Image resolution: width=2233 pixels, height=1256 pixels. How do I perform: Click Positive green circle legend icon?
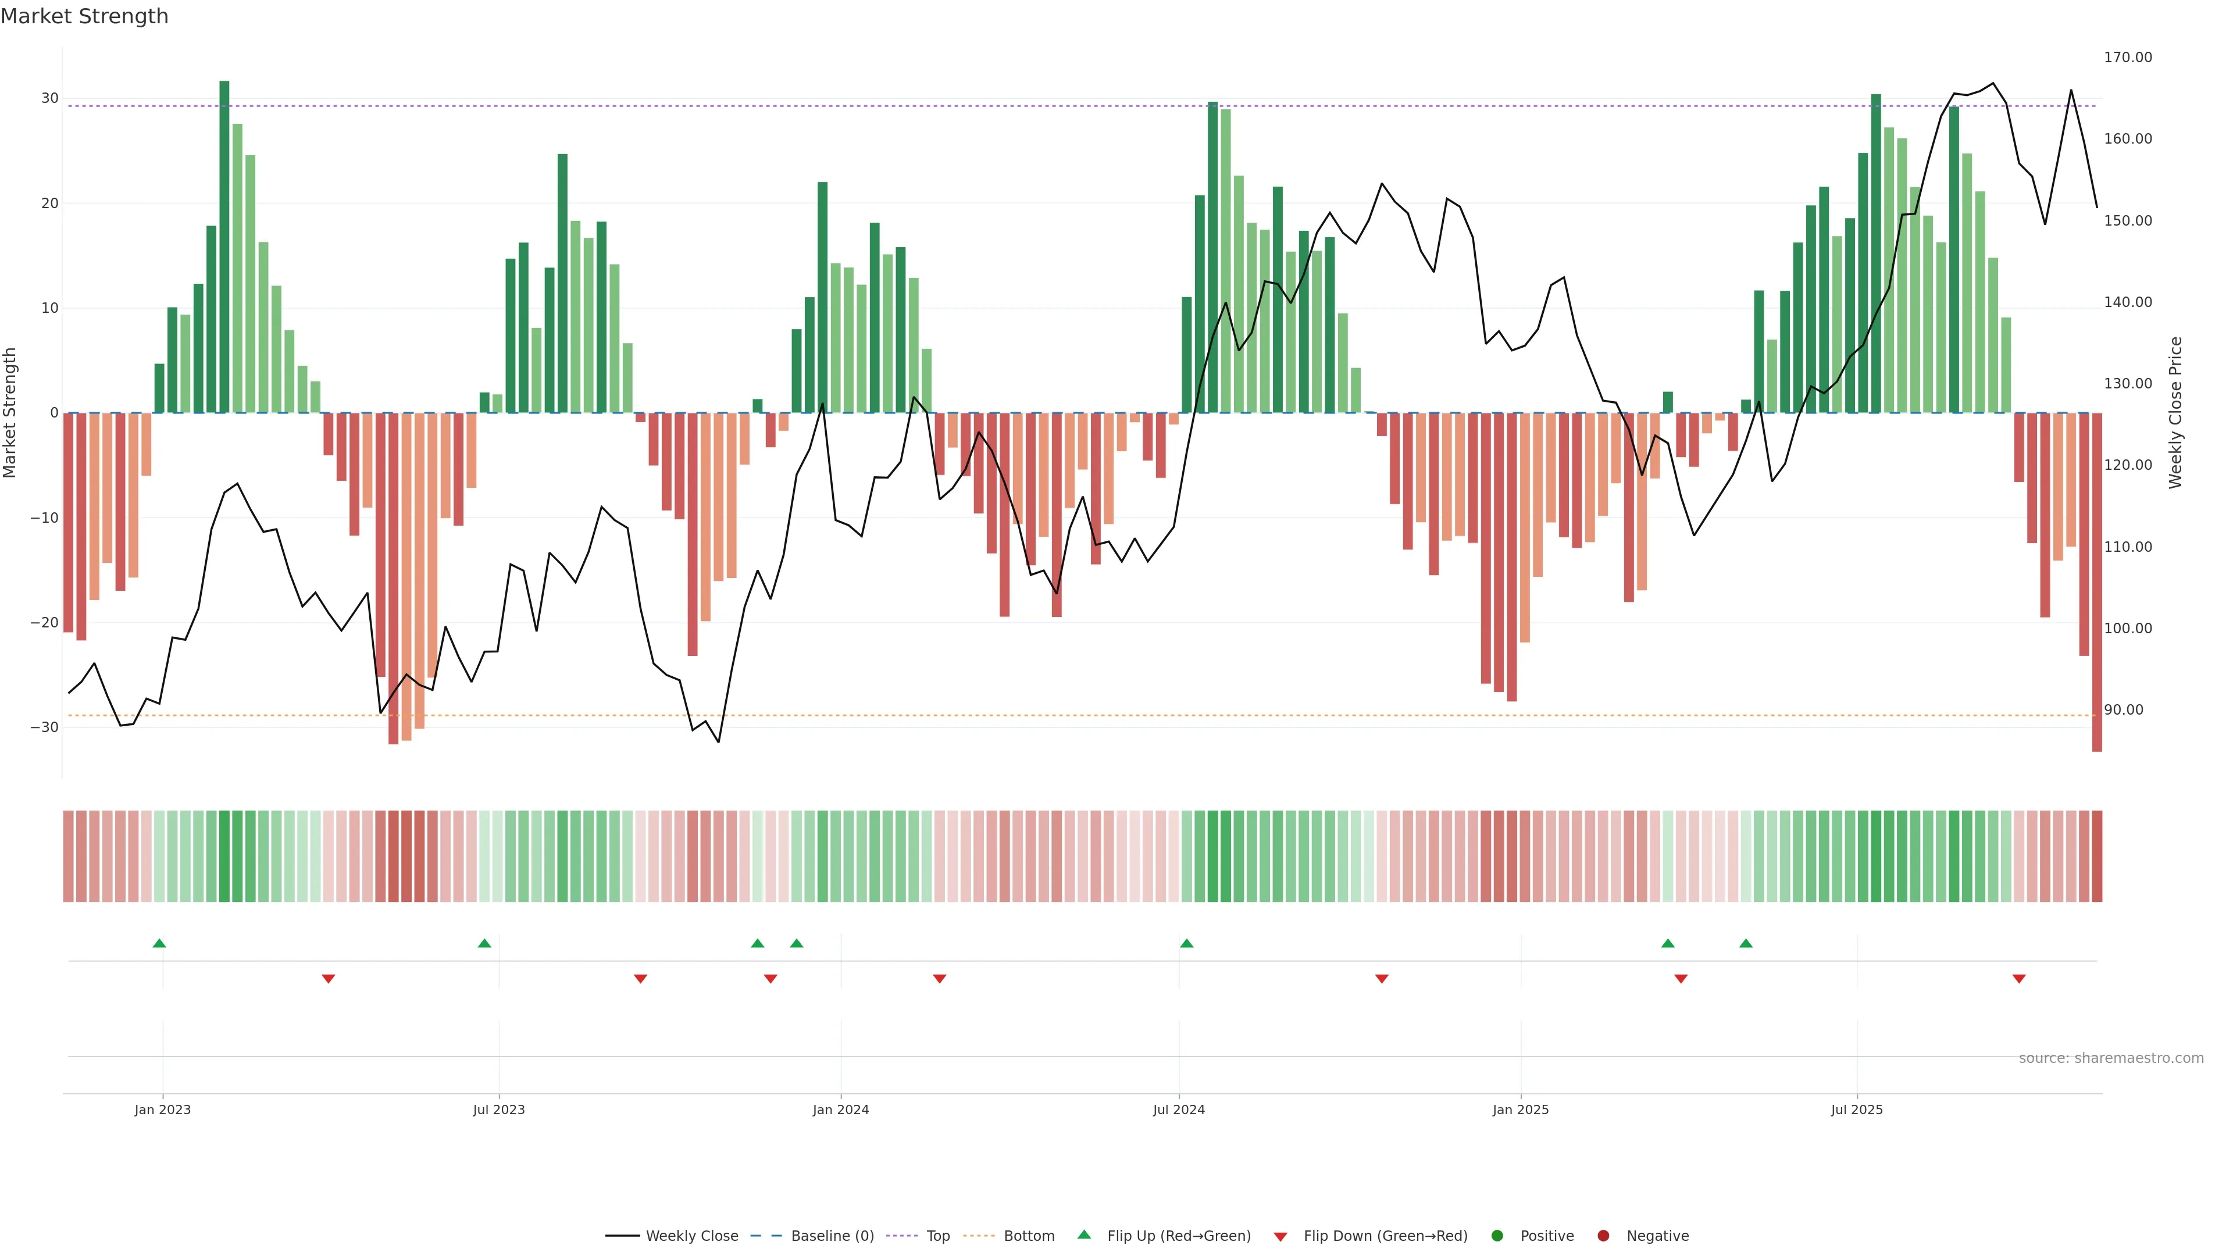pyautogui.click(x=1497, y=1236)
